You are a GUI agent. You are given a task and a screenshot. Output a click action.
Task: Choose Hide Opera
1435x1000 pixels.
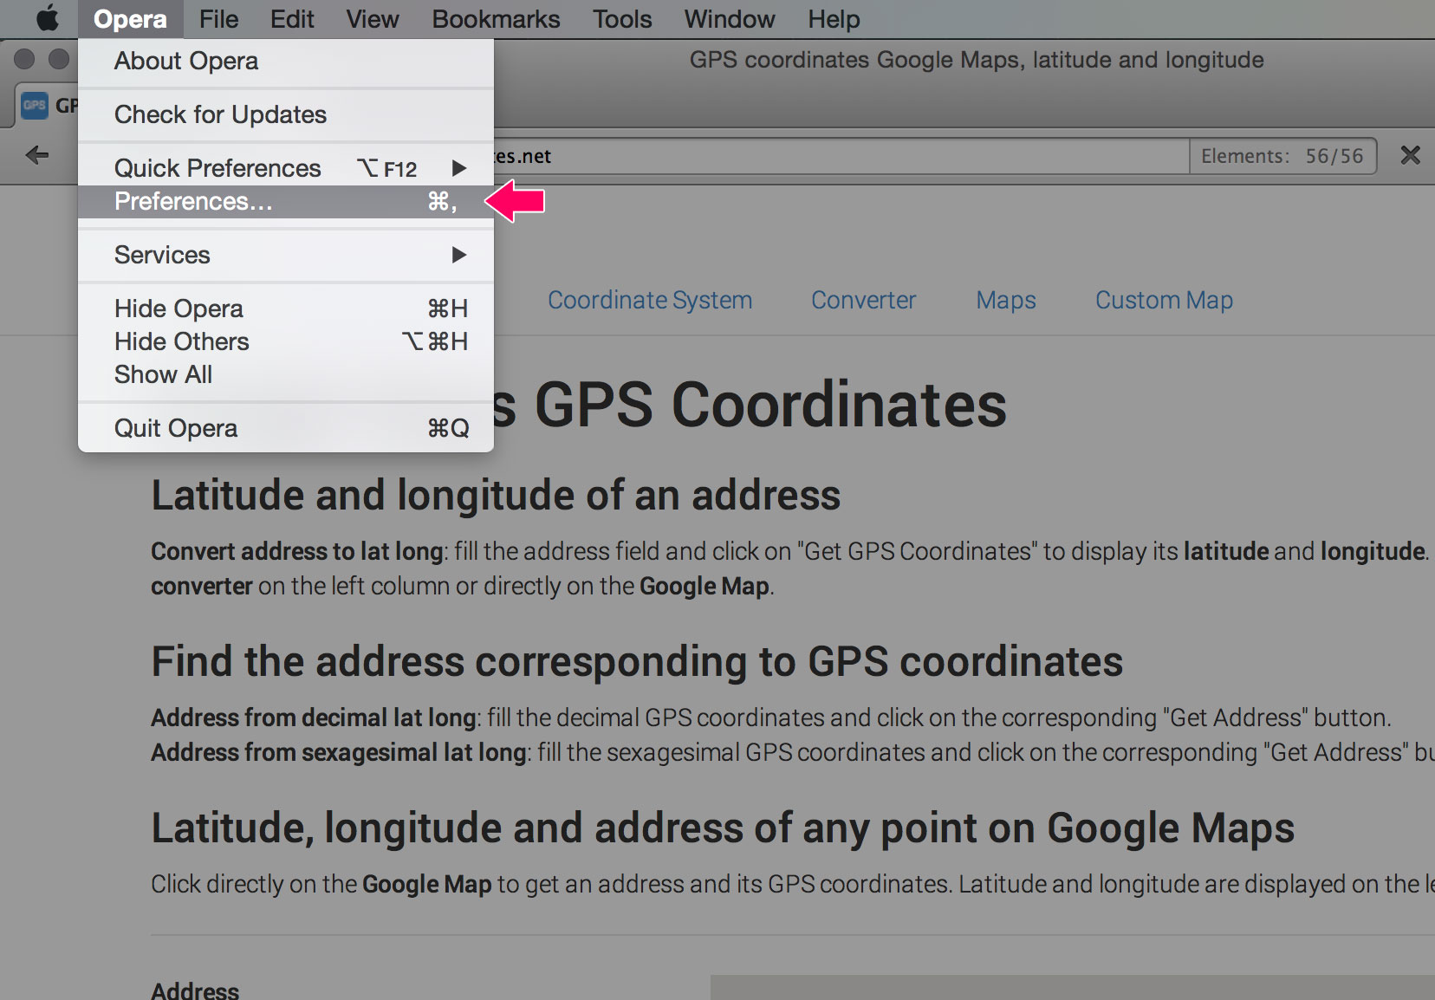click(286, 308)
